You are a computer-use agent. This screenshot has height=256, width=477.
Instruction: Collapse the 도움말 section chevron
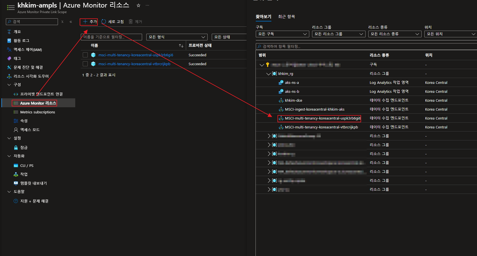click(x=9, y=192)
